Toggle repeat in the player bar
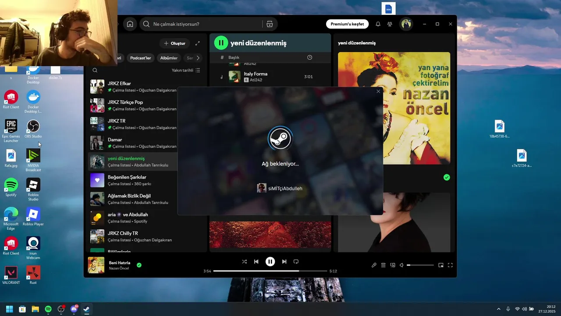 click(x=296, y=262)
